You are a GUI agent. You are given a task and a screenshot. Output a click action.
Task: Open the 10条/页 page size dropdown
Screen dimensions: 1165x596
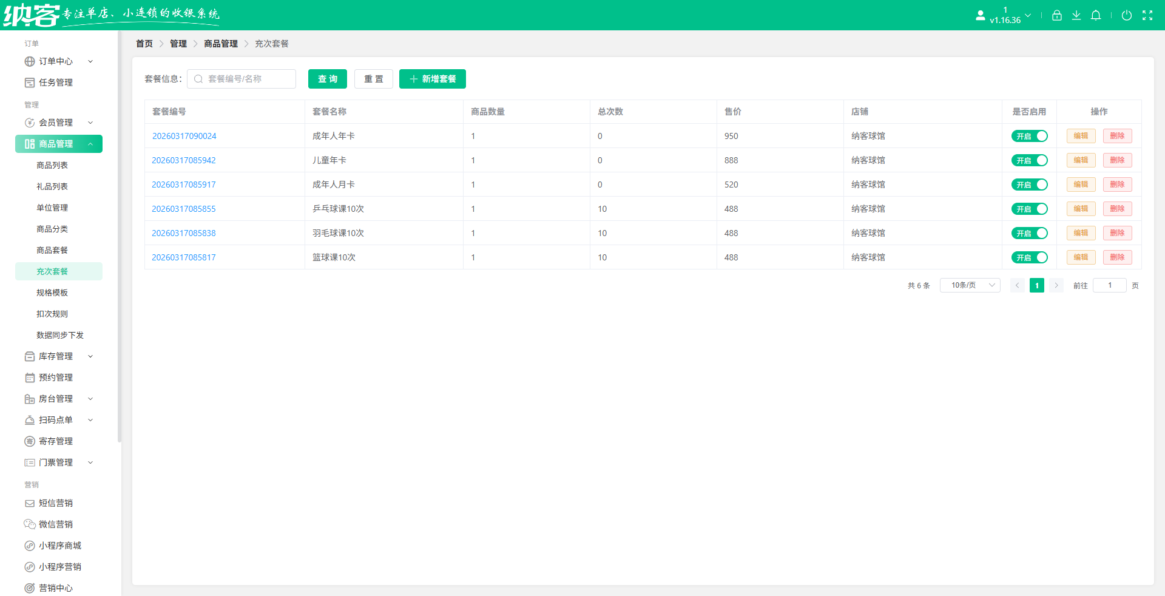point(970,285)
